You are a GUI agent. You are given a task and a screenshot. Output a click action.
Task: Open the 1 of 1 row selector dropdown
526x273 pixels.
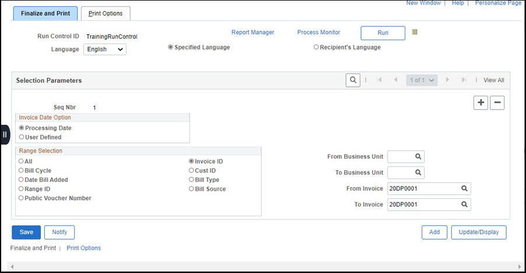(422, 80)
